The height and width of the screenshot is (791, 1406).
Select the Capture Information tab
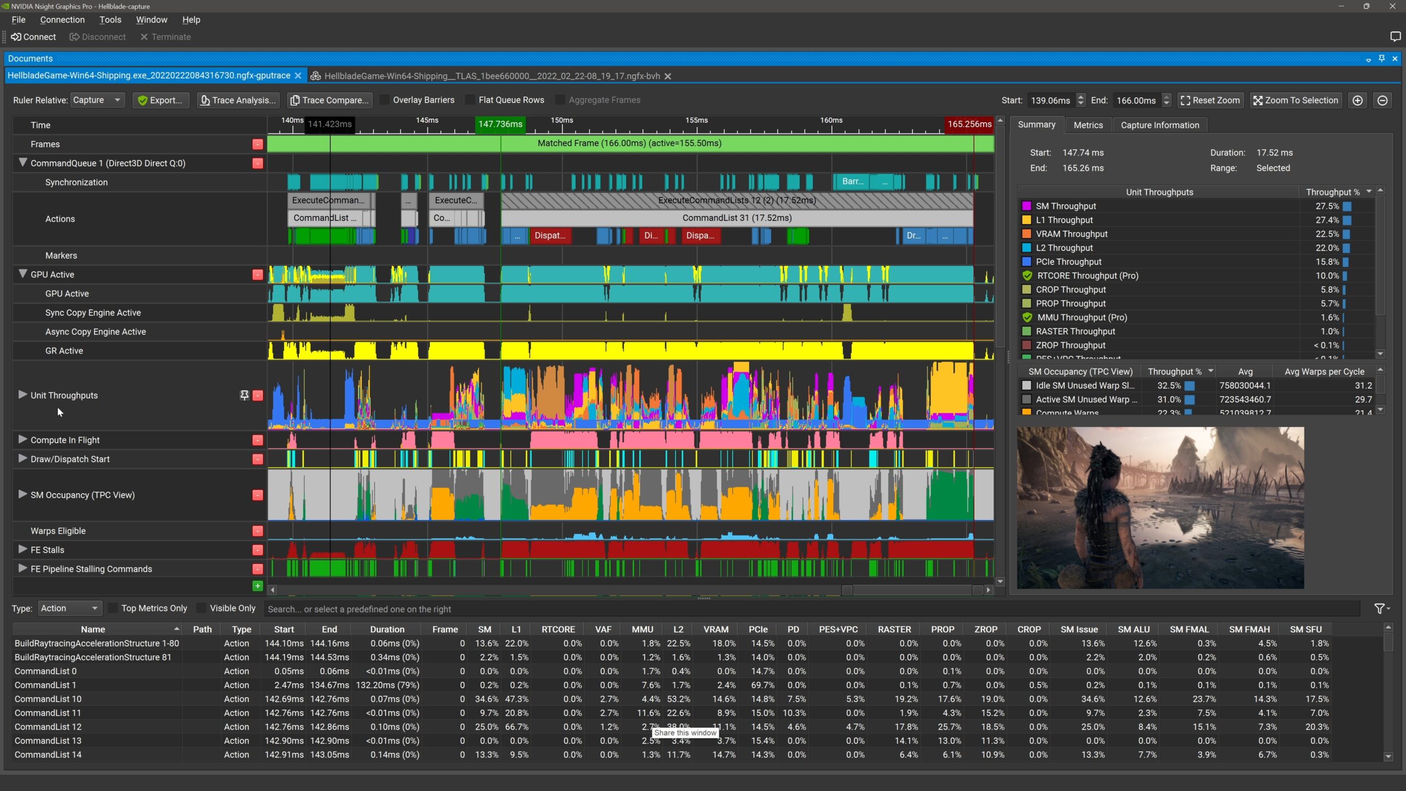tap(1160, 124)
